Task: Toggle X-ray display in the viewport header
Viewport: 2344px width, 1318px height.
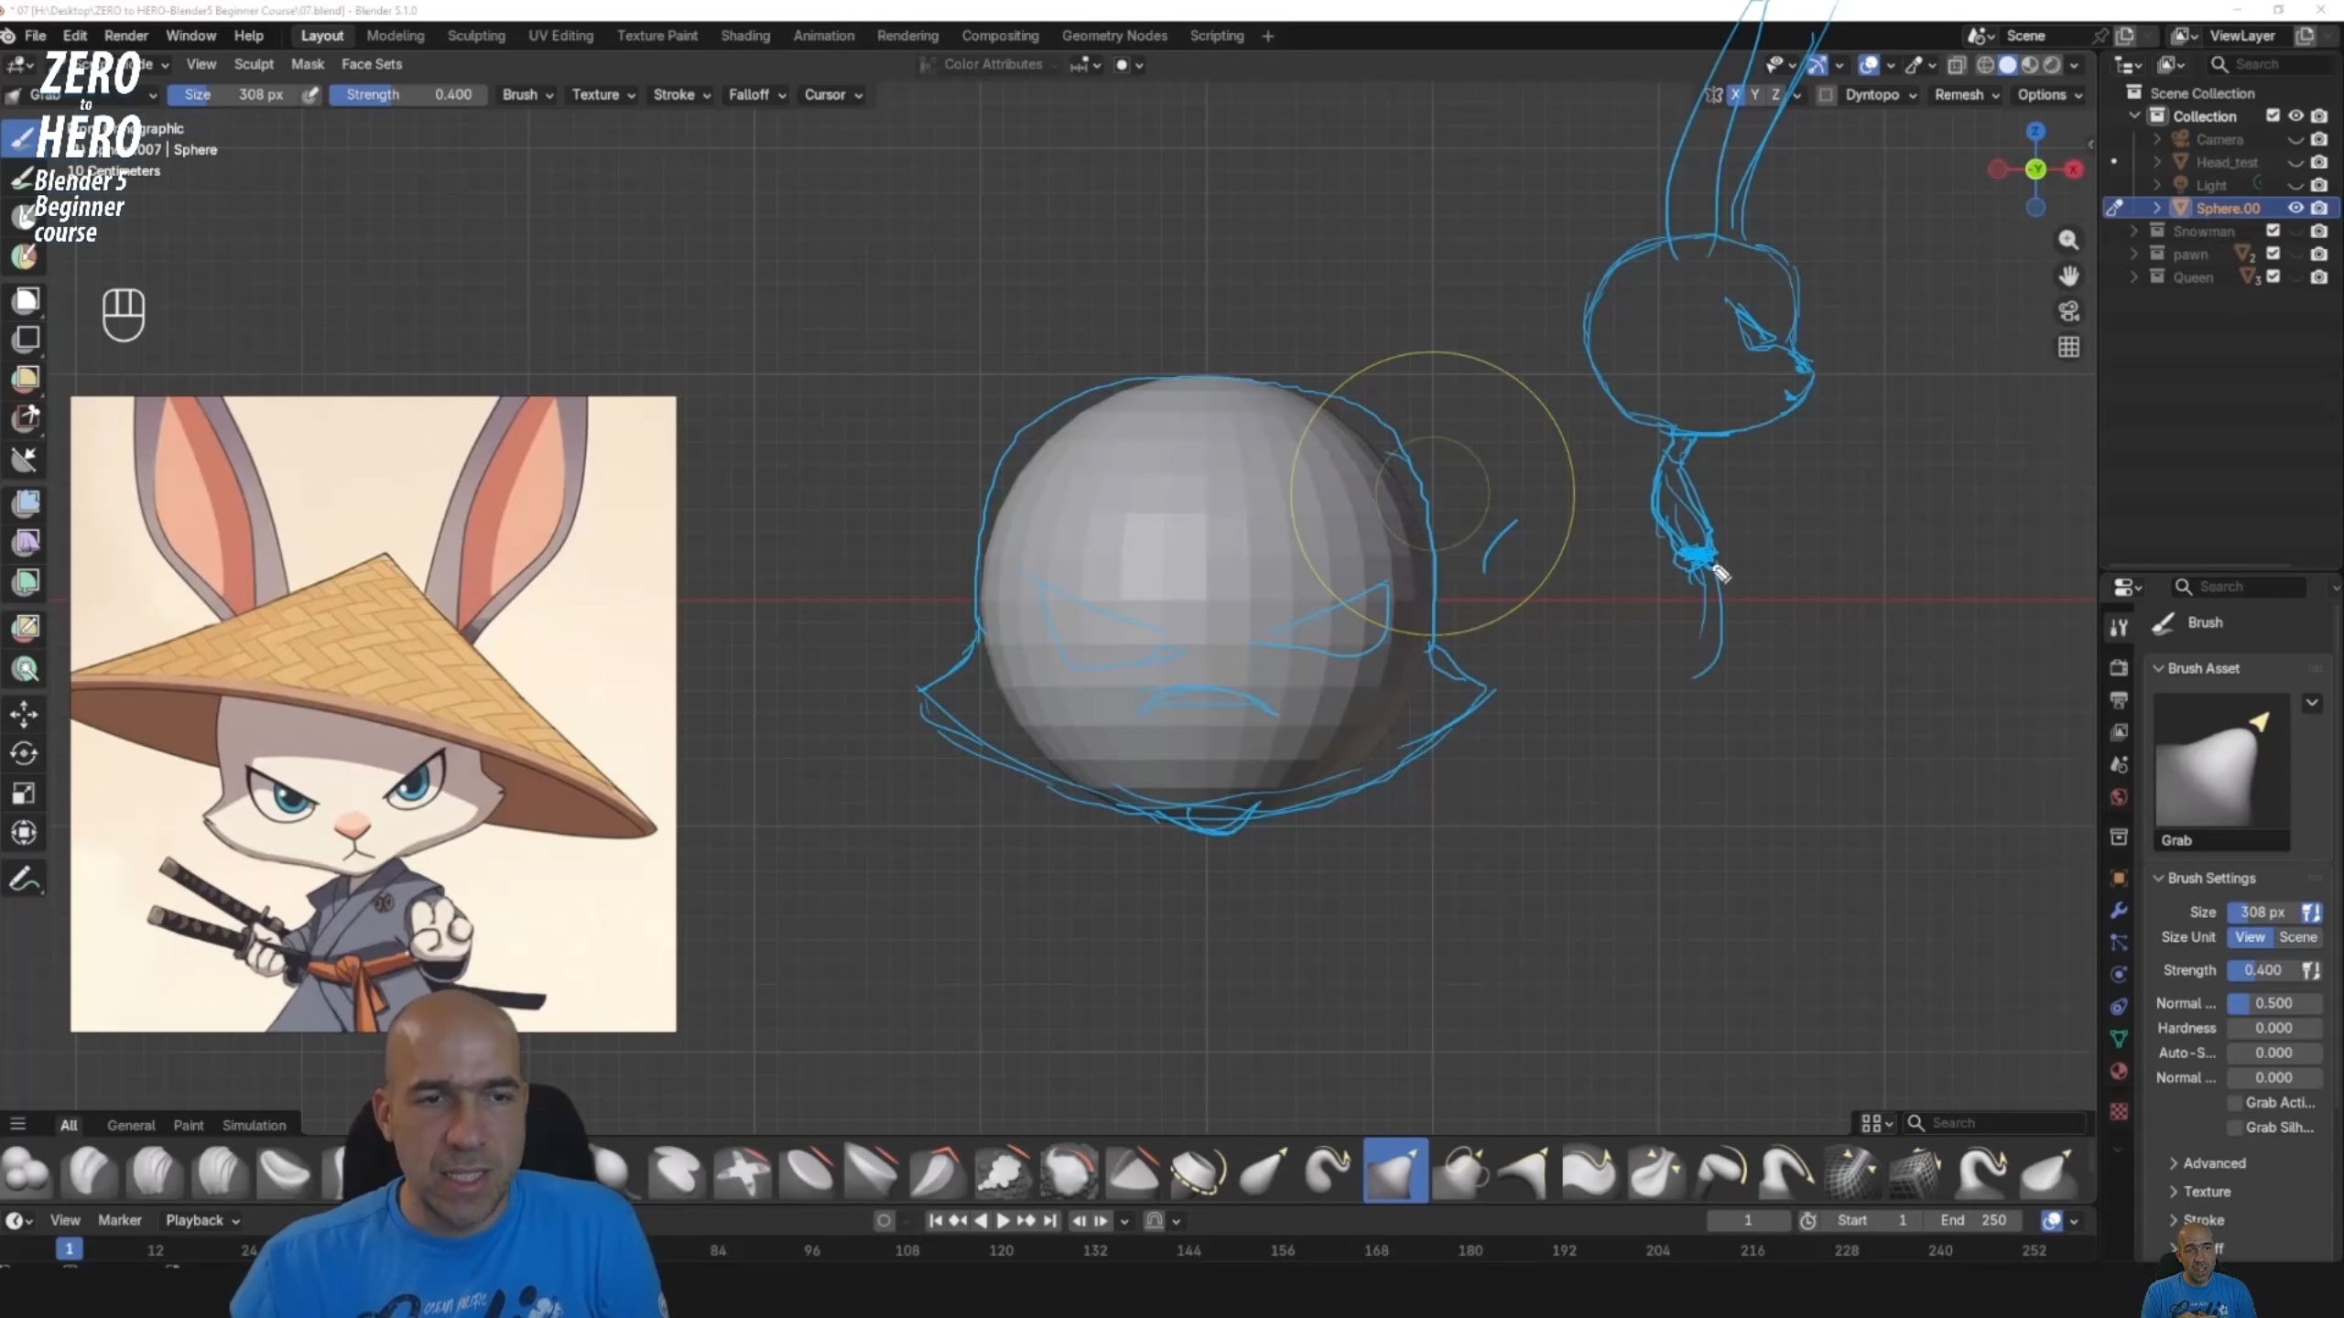Action: (x=1957, y=65)
